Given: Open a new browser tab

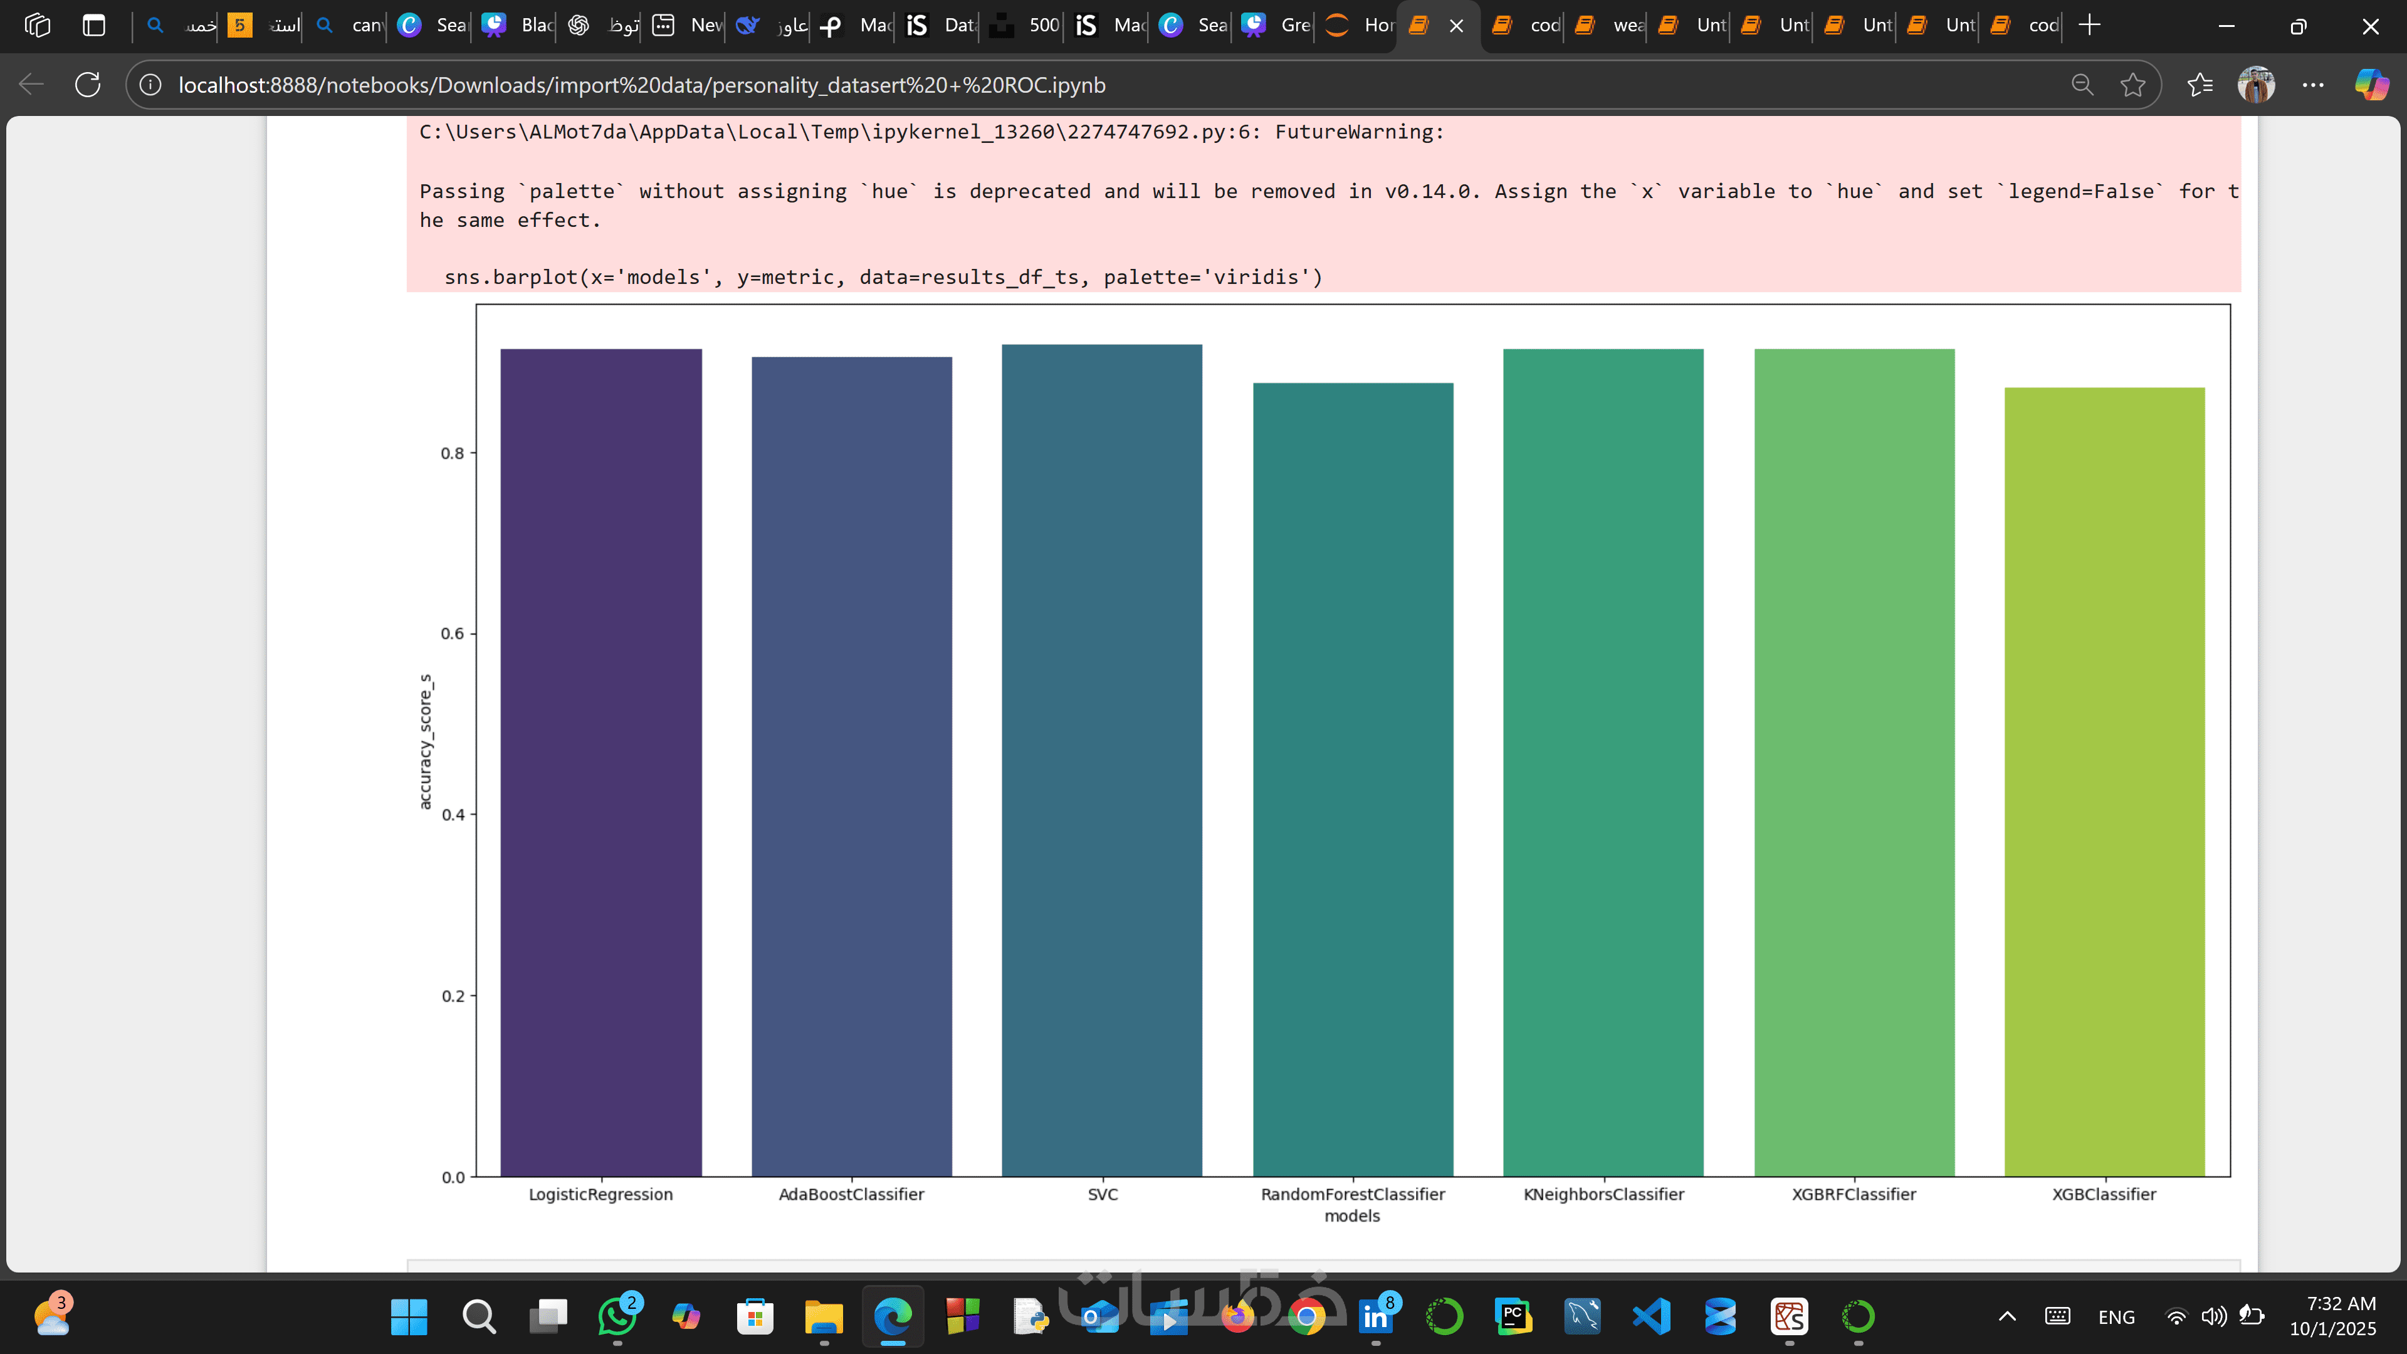Looking at the screenshot, I should [2089, 25].
